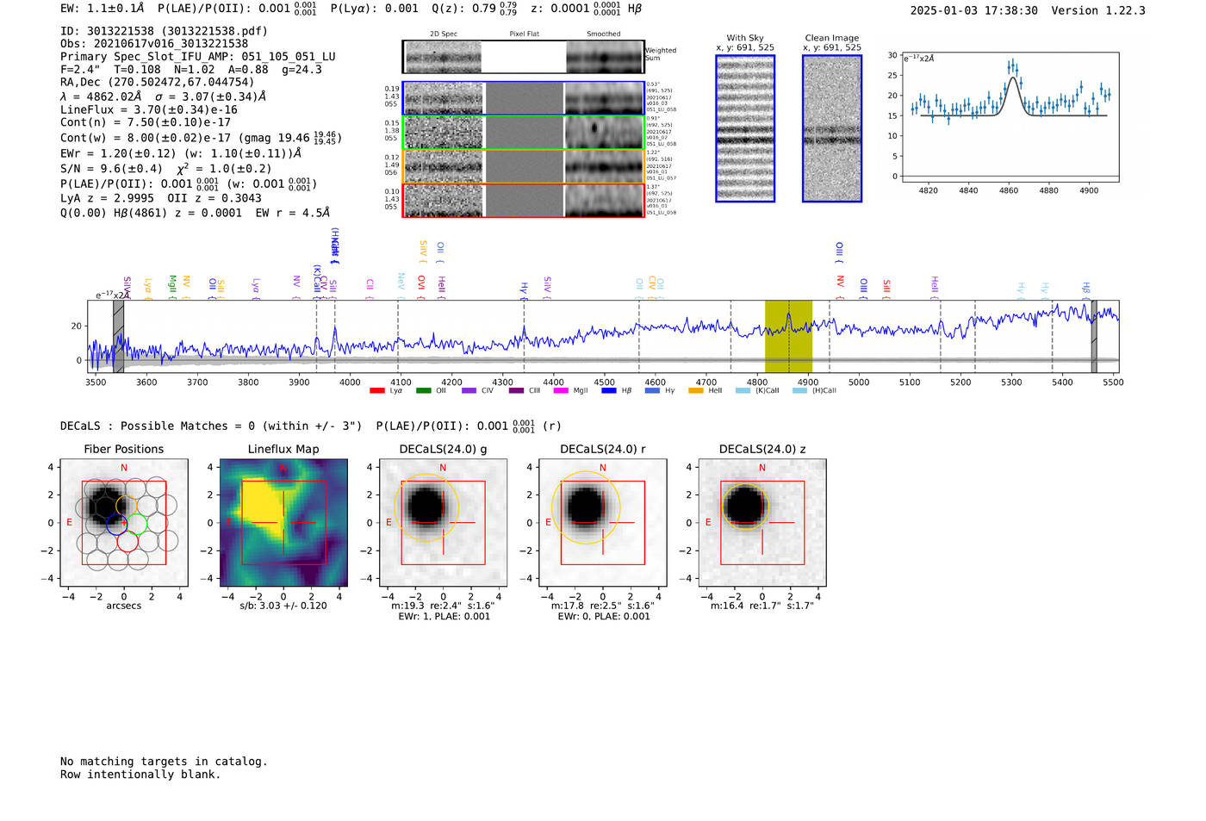This screenshot has height=821, width=1206.
Task: Click the yellow highlighted band in spectrum
Action: tap(788, 336)
